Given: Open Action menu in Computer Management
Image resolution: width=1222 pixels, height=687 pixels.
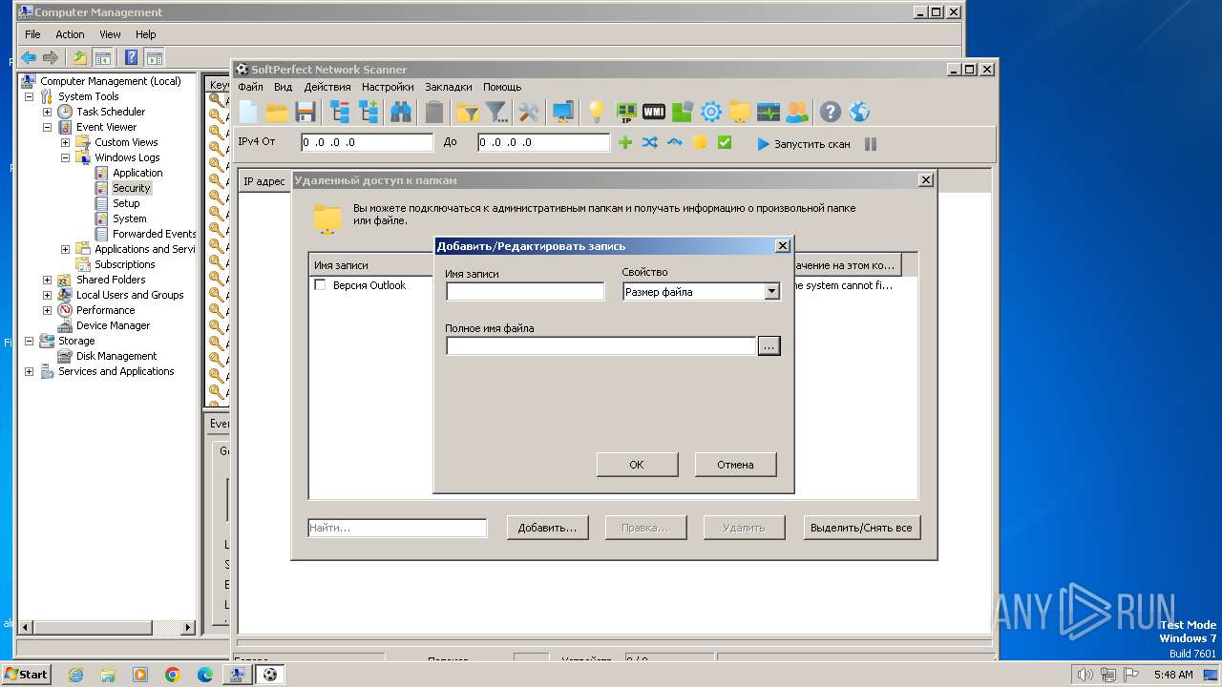Looking at the screenshot, I should (x=70, y=34).
